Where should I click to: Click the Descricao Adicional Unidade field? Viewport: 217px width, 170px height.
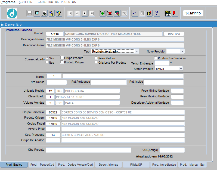pos(177,103)
